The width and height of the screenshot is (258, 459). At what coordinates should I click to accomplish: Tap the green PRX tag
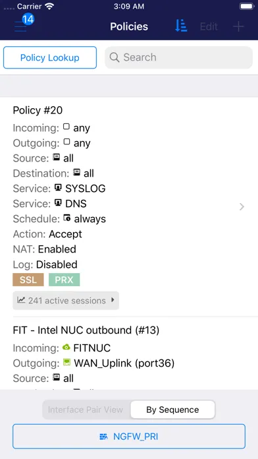64,280
